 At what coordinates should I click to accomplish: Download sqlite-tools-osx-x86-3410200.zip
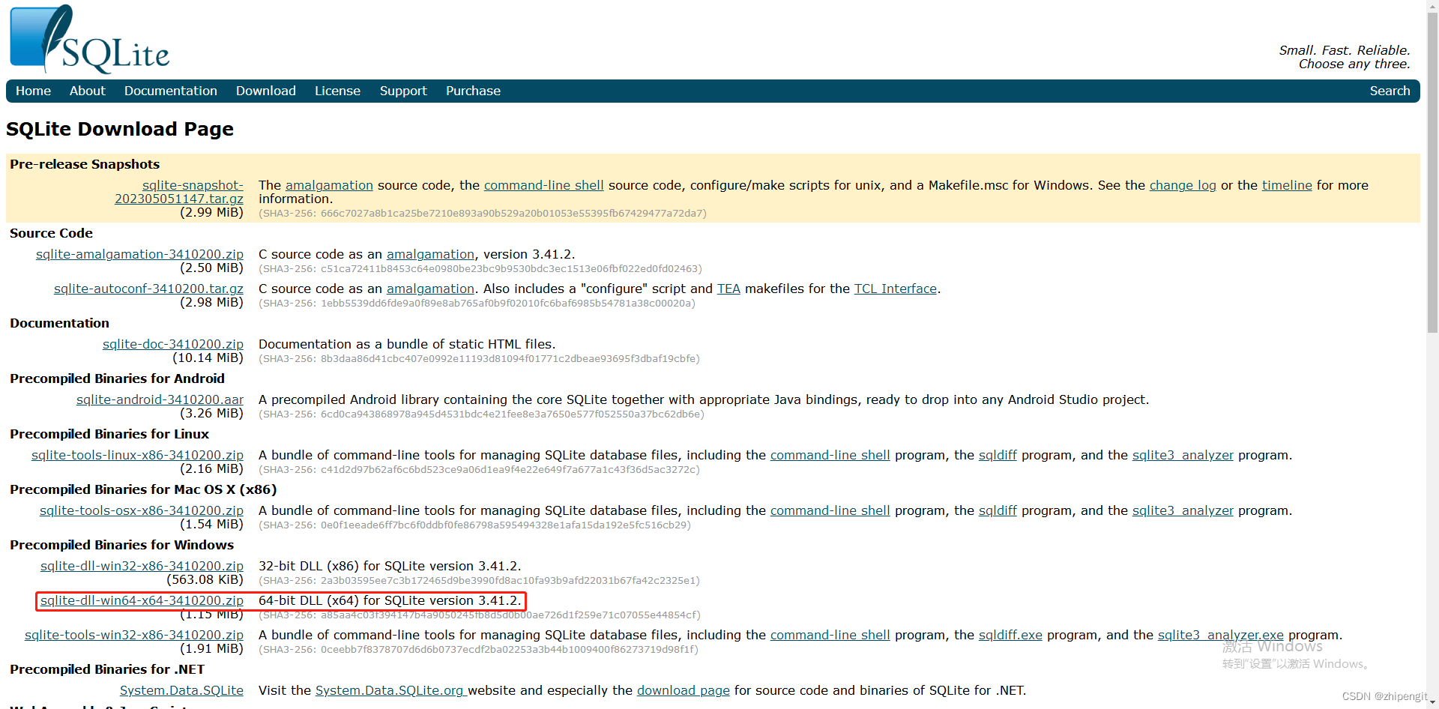tap(142, 510)
